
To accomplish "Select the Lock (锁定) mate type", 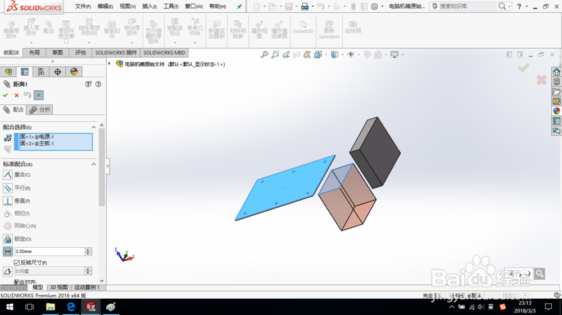I will coord(17,239).
